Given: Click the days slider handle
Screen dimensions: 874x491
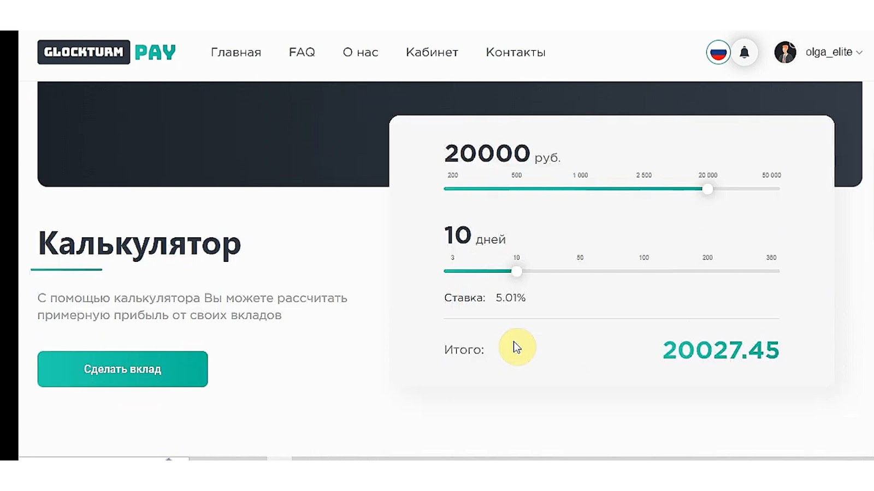Looking at the screenshot, I should pos(516,271).
